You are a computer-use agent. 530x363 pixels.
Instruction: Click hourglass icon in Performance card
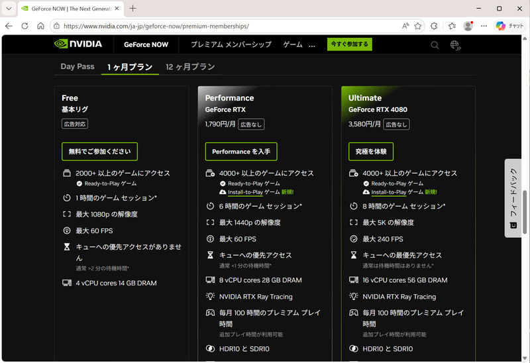210,255
